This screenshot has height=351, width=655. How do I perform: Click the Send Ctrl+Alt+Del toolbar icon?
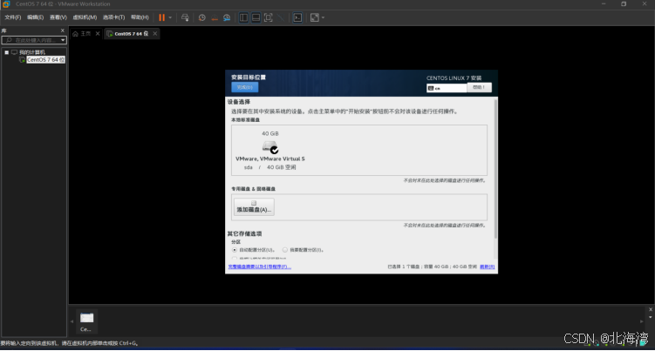tap(185, 17)
